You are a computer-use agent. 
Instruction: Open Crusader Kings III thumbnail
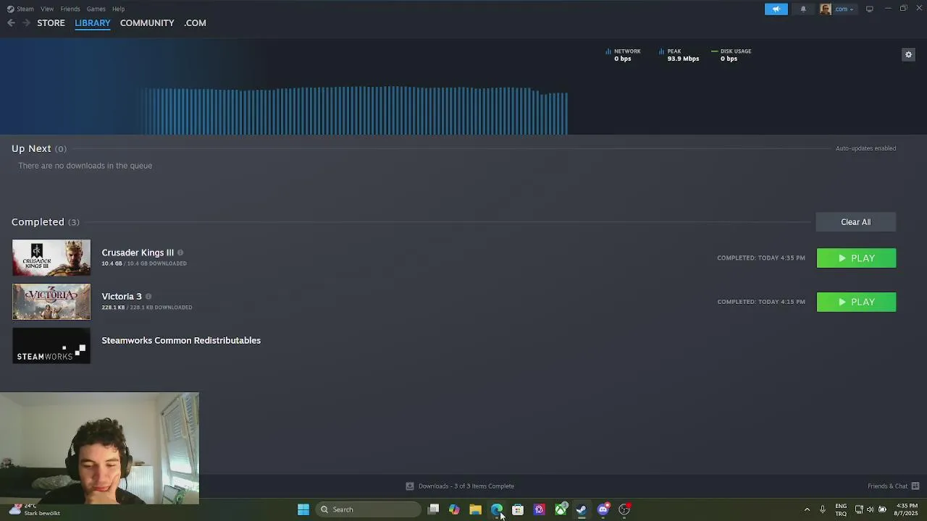coord(51,258)
